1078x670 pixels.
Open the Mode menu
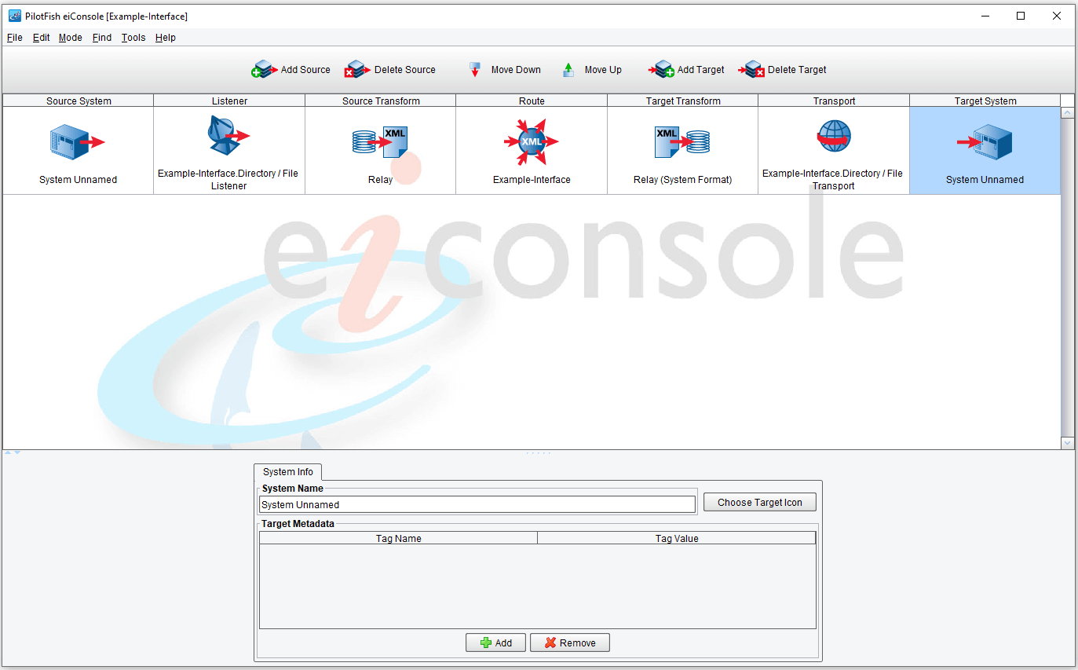[71, 38]
